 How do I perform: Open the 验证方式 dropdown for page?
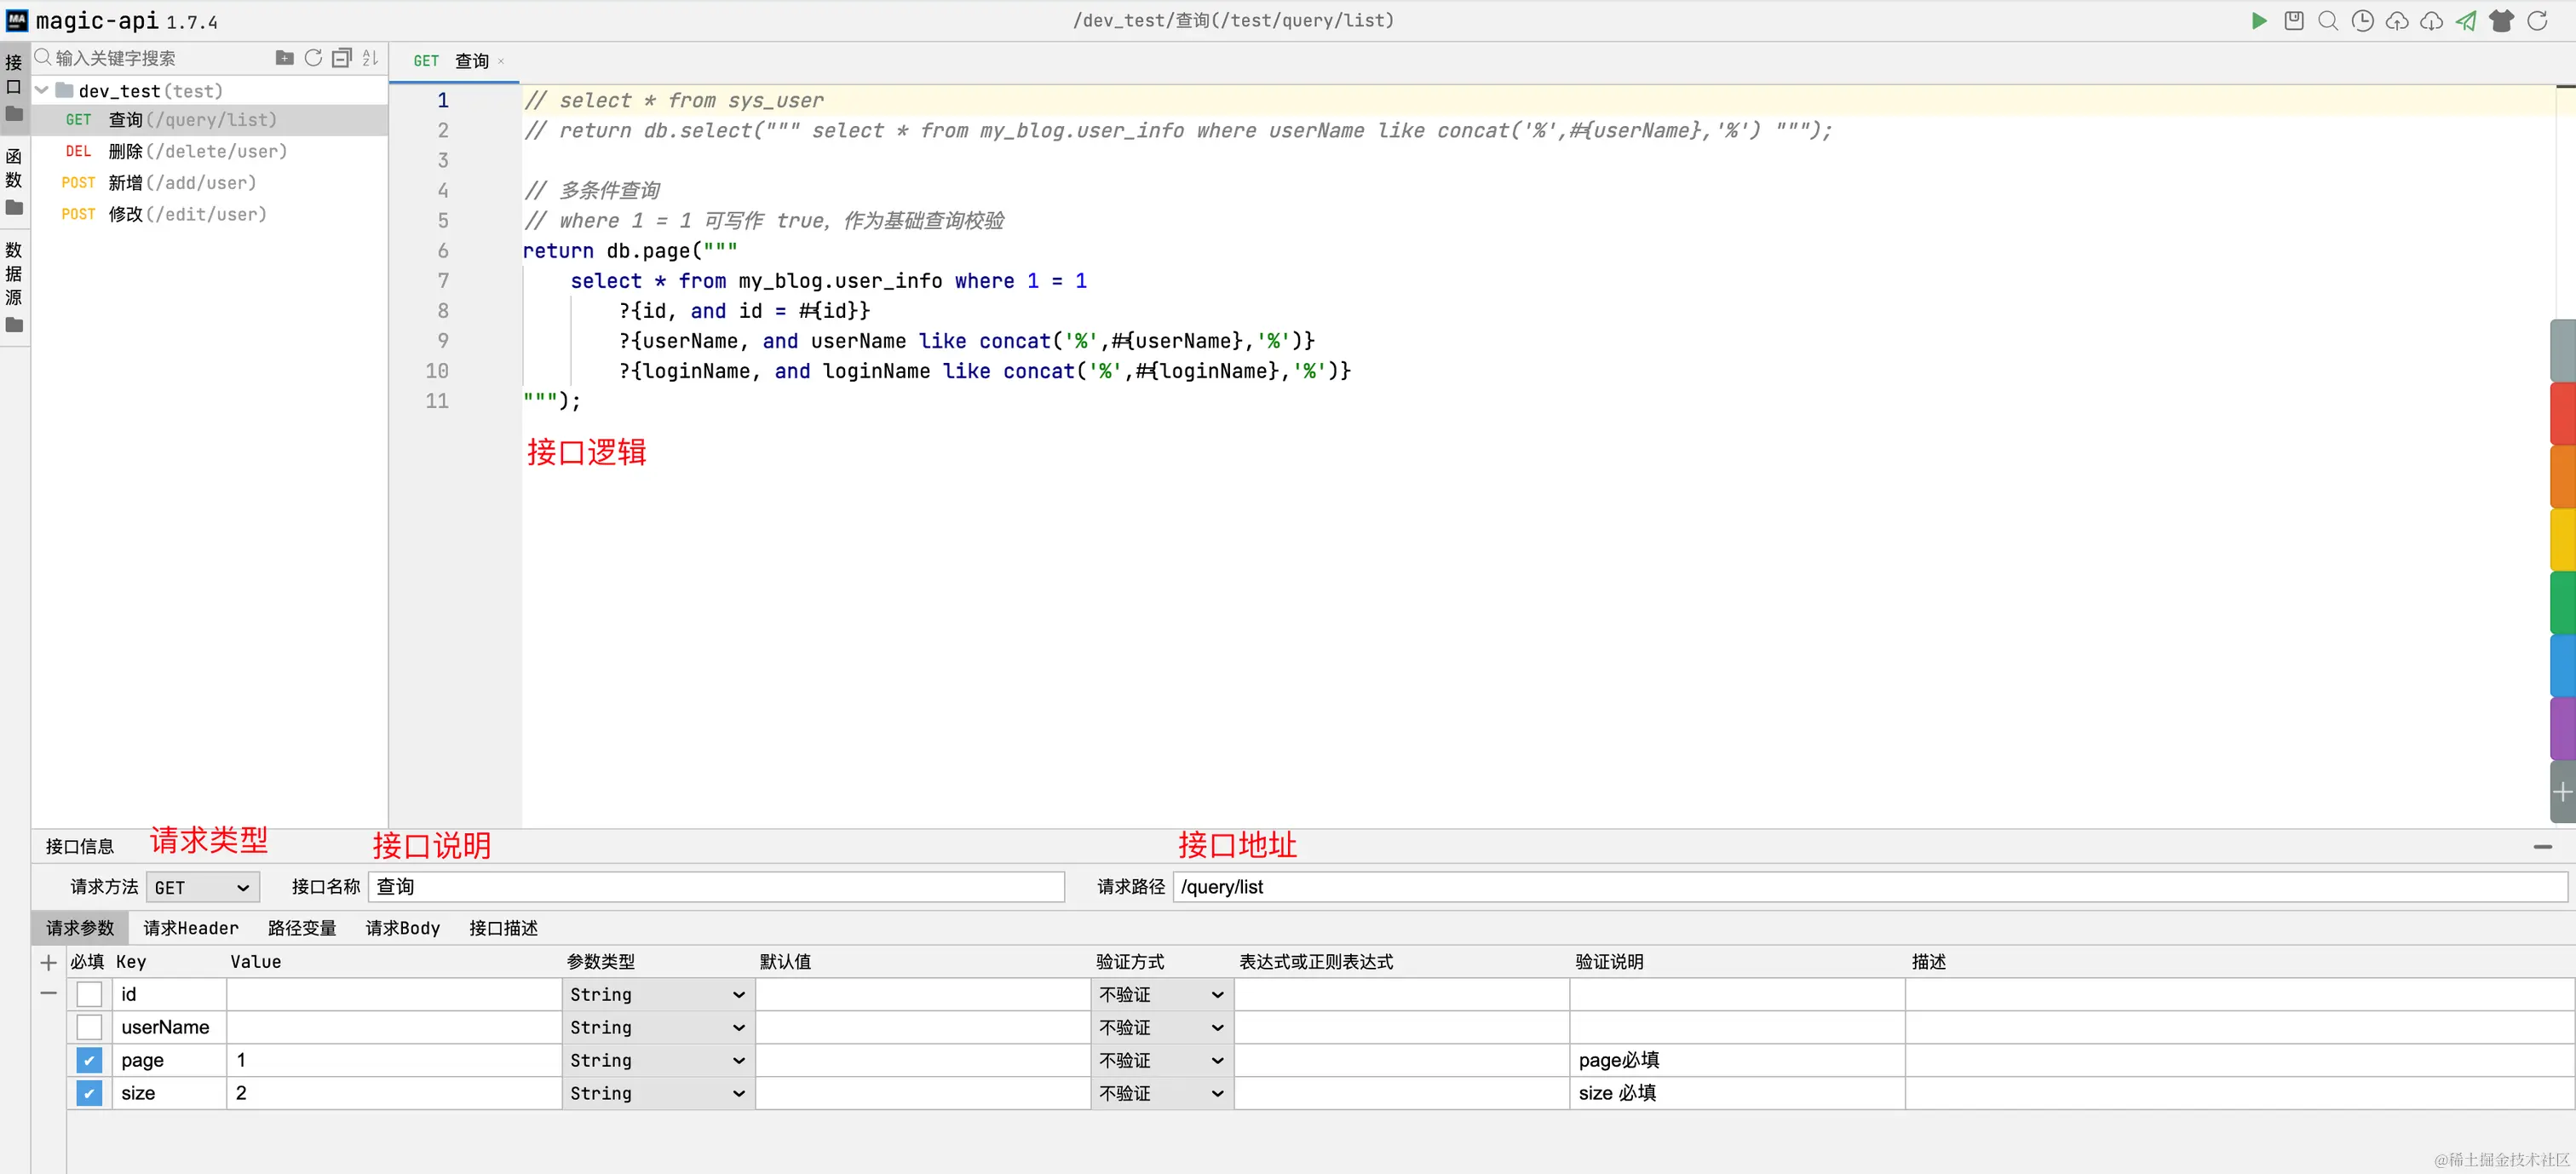(x=1162, y=1060)
